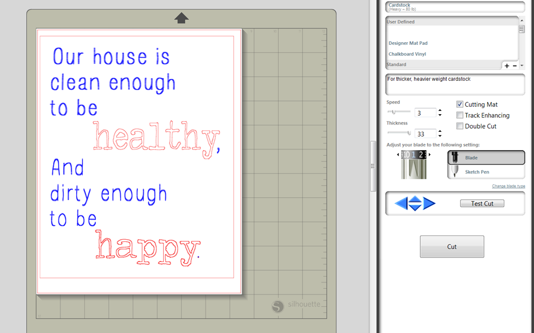Decrease Thickness with down stepper
This screenshot has width=534, height=333.
tap(440, 136)
